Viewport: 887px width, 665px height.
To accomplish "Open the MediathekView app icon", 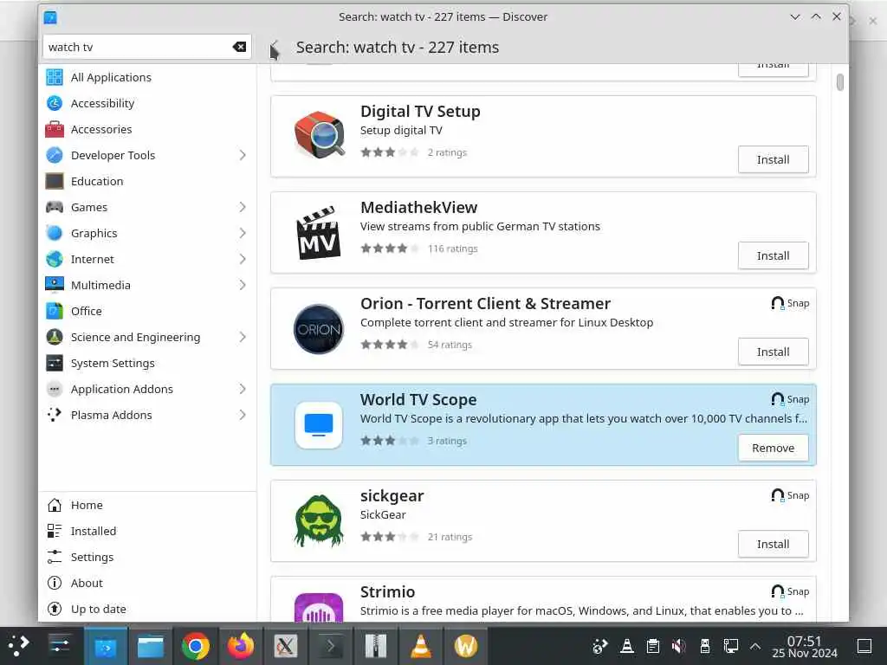I will tap(319, 232).
